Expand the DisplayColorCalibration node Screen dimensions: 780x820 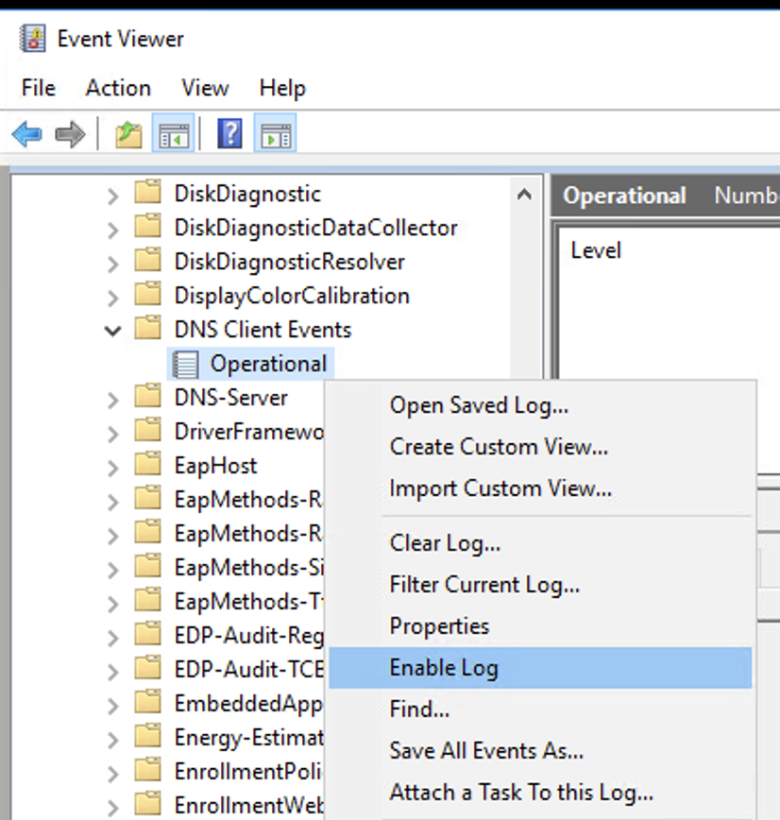[112, 299]
